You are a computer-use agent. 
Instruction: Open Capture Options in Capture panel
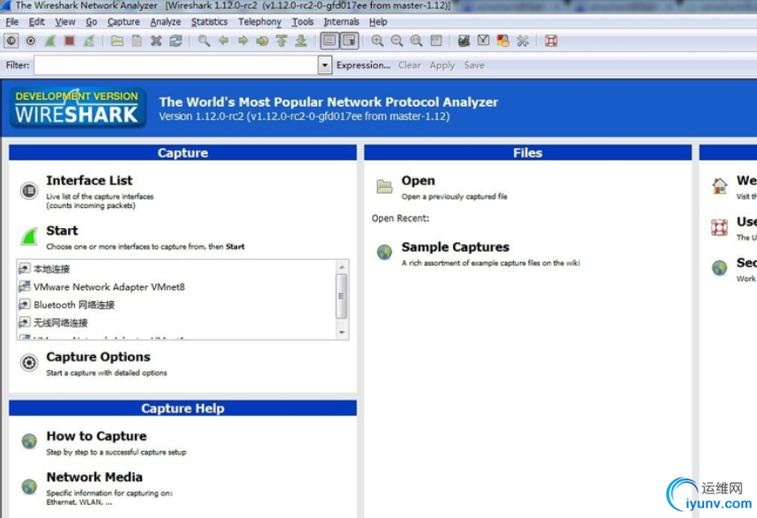tap(98, 358)
